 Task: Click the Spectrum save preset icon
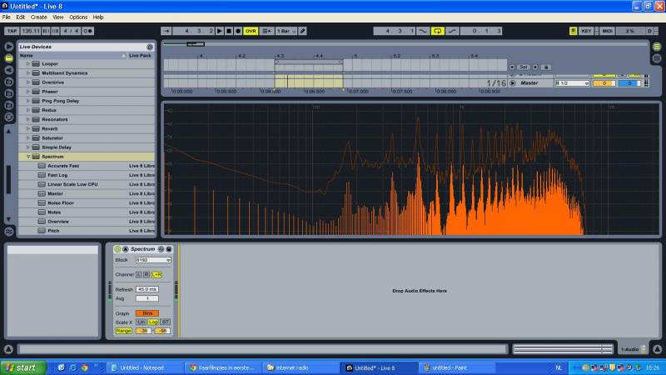coord(169,249)
